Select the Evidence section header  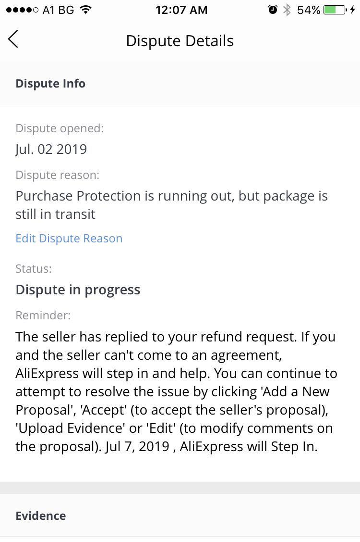pos(41,516)
